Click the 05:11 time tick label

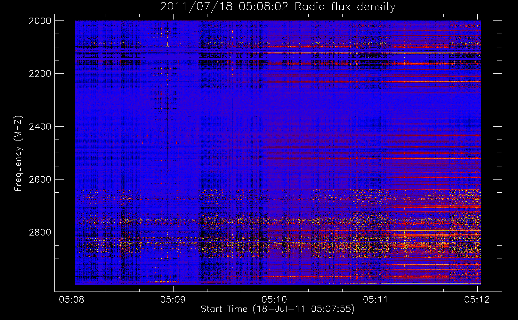pos(376,300)
